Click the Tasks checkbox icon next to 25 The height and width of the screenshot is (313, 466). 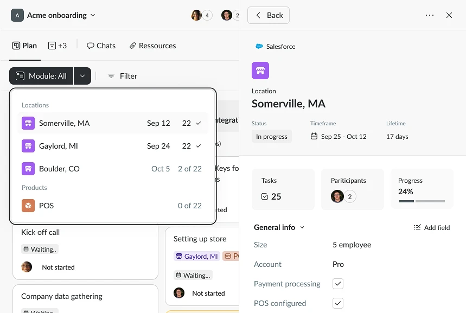point(265,196)
